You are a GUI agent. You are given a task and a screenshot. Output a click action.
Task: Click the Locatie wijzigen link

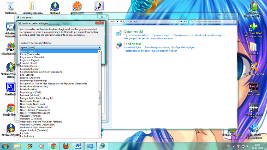coord(133,47)
